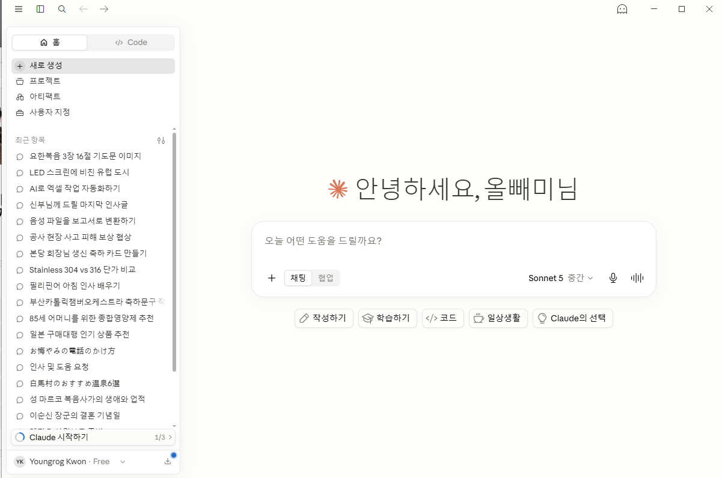Click the 학습하기 suggestion button
Image resolution: width=722 pixels, height=478 pixels.
pos(388,318)
